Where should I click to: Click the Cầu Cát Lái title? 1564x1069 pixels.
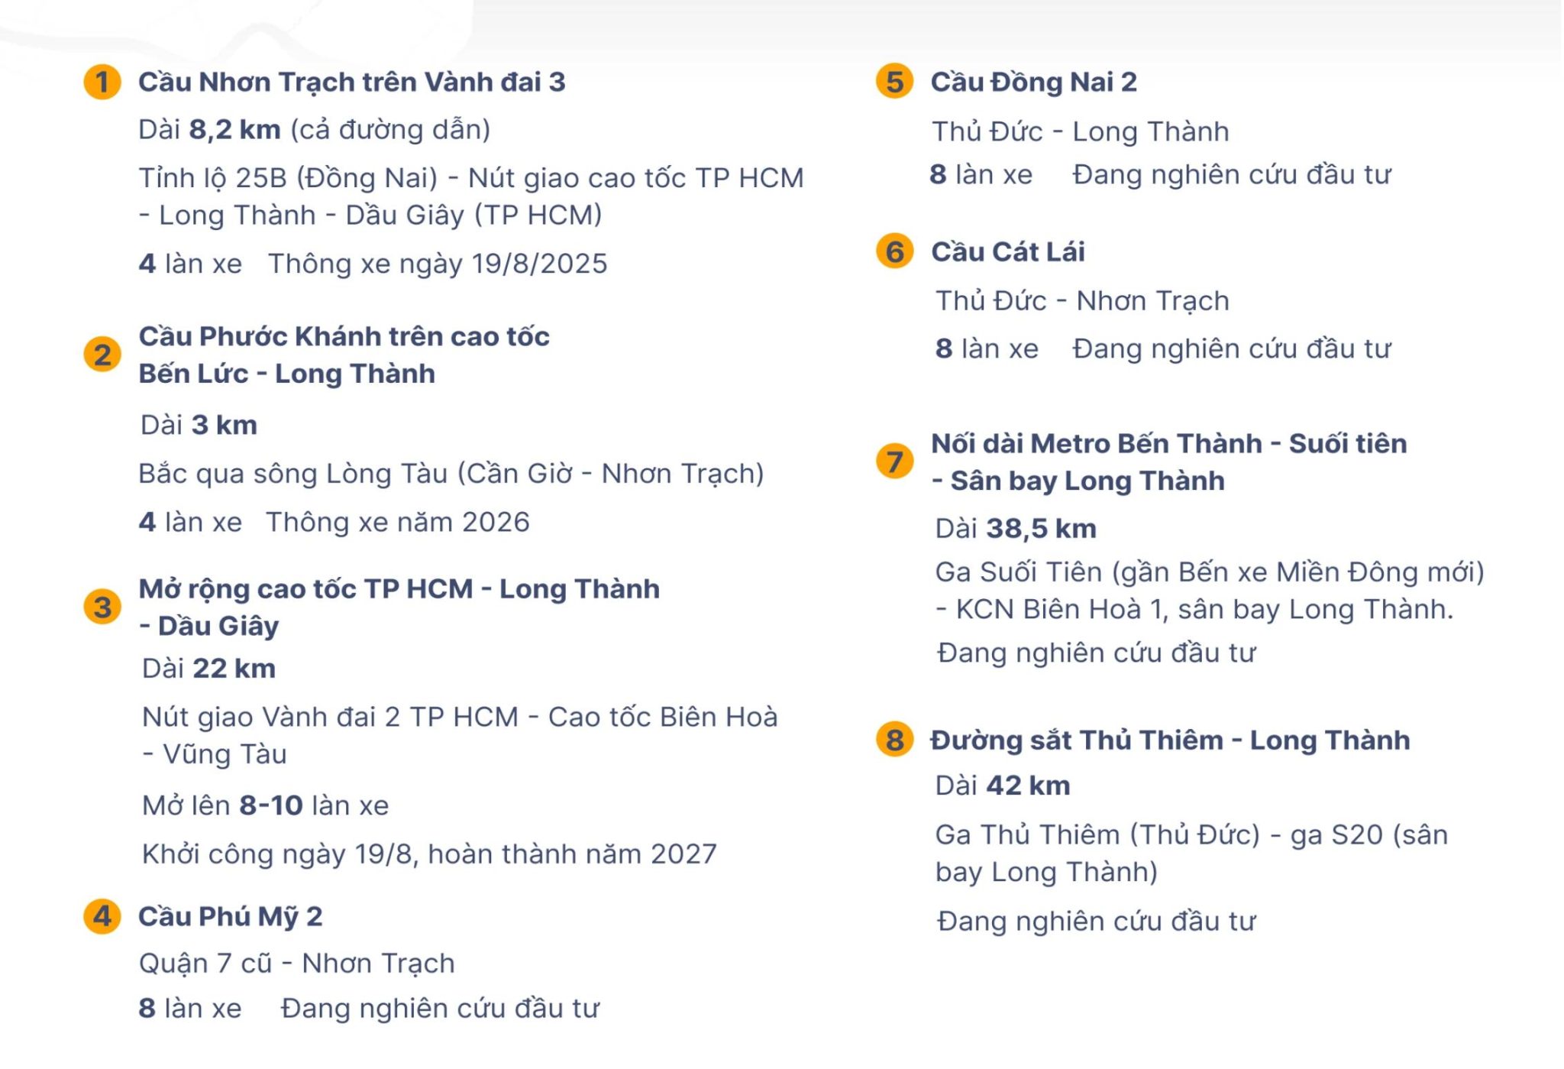coord(1008,251)
